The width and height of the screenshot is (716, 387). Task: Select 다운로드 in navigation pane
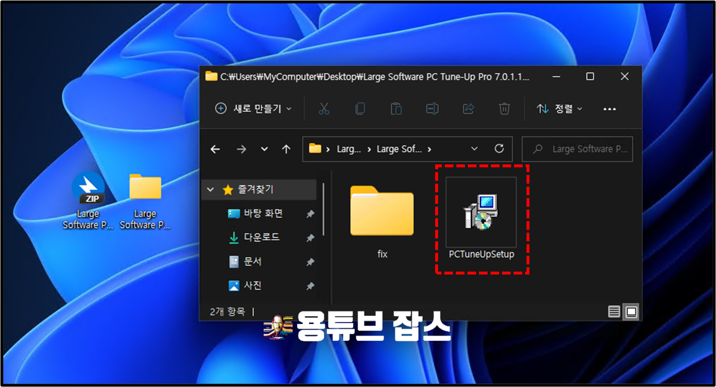262,237
